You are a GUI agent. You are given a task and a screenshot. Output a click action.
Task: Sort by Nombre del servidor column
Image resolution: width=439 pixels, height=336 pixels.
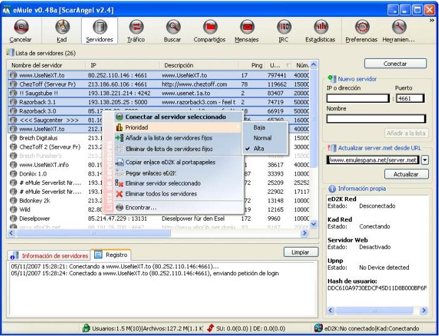tap(46, 65)
